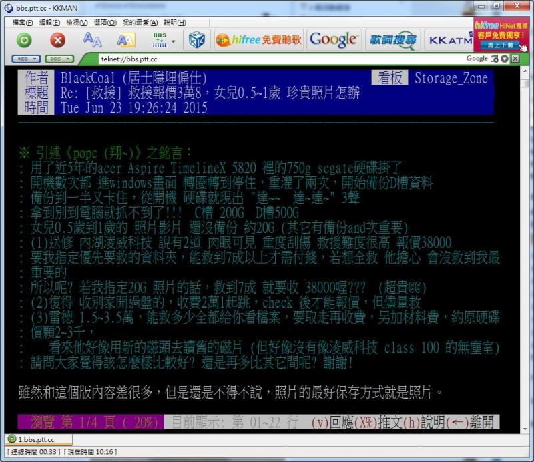This screenshot has width=534, height=462.
Task: Click (←)離開 leave command in bottom bar
Action: coord(470,422)
